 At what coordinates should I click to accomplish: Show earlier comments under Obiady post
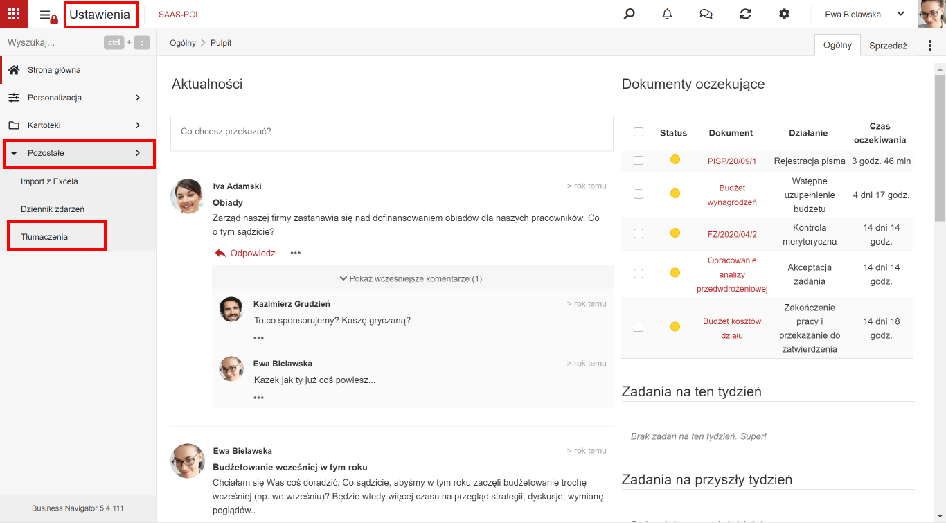(x=411, y=278)
